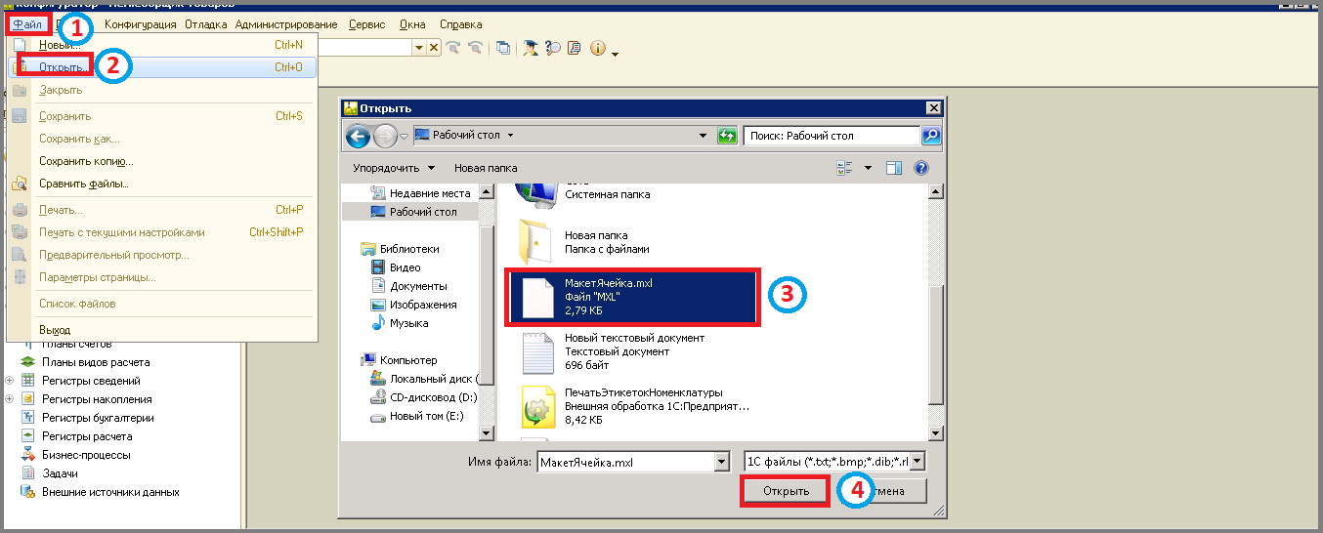Expand the Регистры сведений tree node
The width and height of the screenshot is (1323, 533).
[x=10, y=381]
